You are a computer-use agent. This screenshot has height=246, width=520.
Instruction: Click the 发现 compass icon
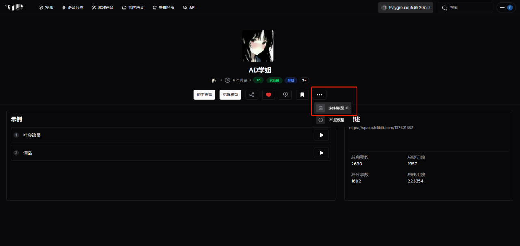(x=41, y=8)
